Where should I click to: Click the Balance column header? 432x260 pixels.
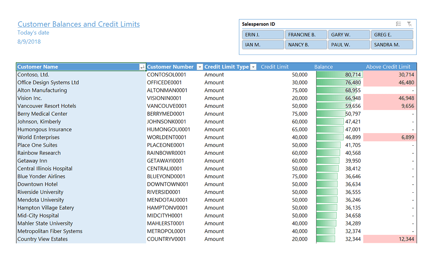click(x=324, y=67)
